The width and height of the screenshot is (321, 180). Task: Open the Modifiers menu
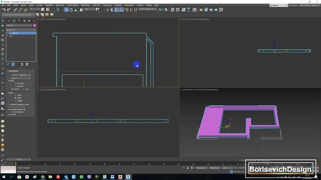tap(49, 5)
